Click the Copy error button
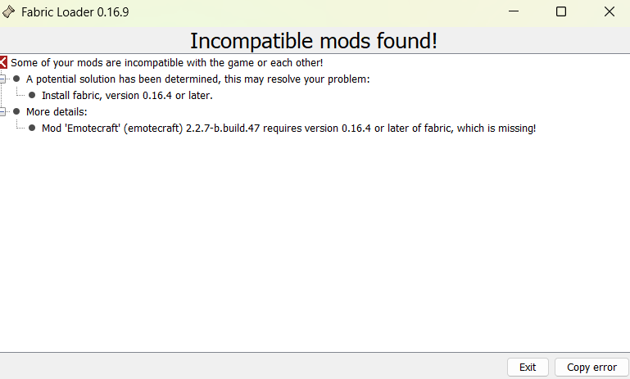The width and height of the screenshot is (630, 379). [591, 367]
